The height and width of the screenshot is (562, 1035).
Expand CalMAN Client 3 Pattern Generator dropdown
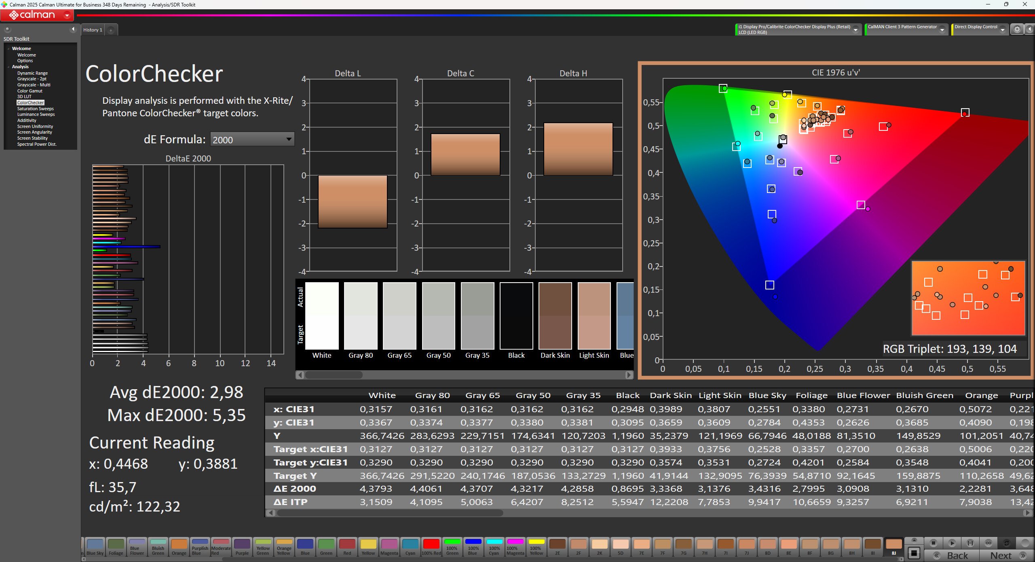point(942,30)
